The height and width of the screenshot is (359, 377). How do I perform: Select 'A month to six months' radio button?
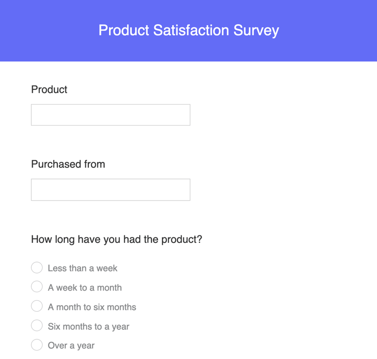37,306
